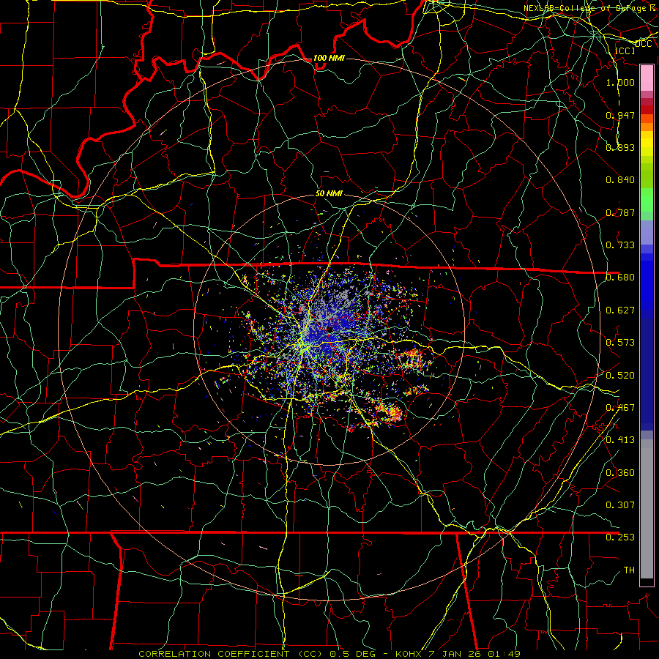Select the 0.840 legend value

click(620, 180)
